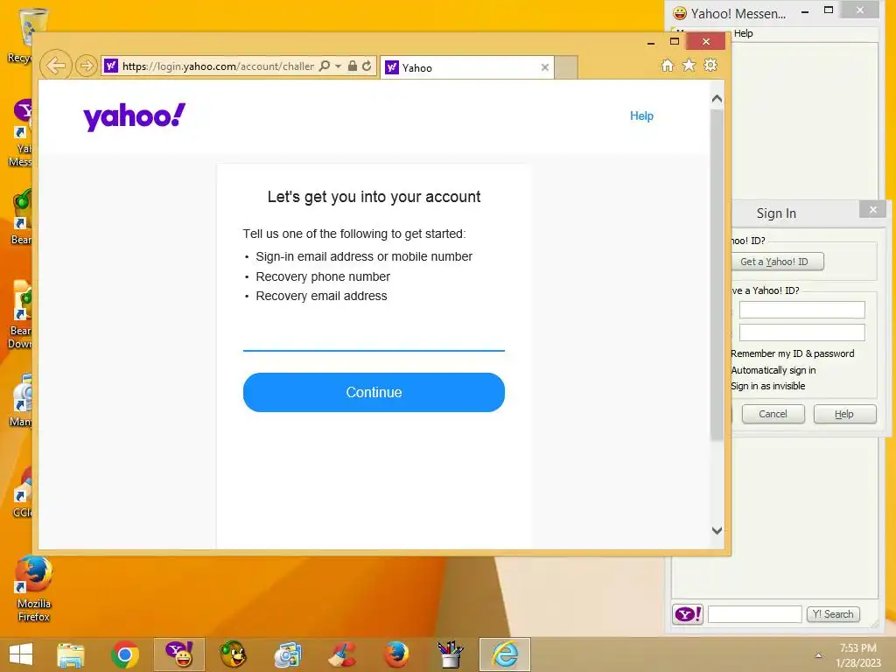
Task: Open Help menu in Yahoo! Messenger window
Action: (744, 33)
